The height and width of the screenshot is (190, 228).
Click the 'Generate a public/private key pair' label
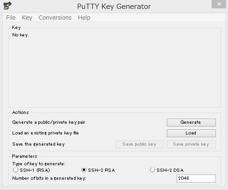pyautogui.click(x=49, y=122)
